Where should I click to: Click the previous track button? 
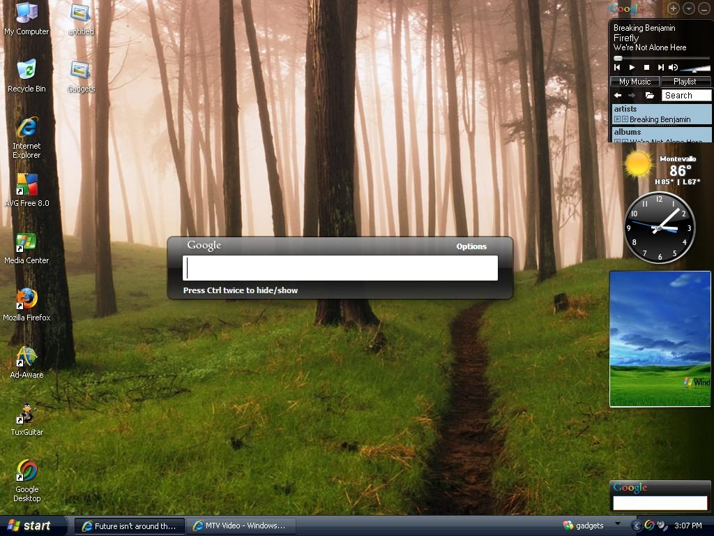click(617, 68)
